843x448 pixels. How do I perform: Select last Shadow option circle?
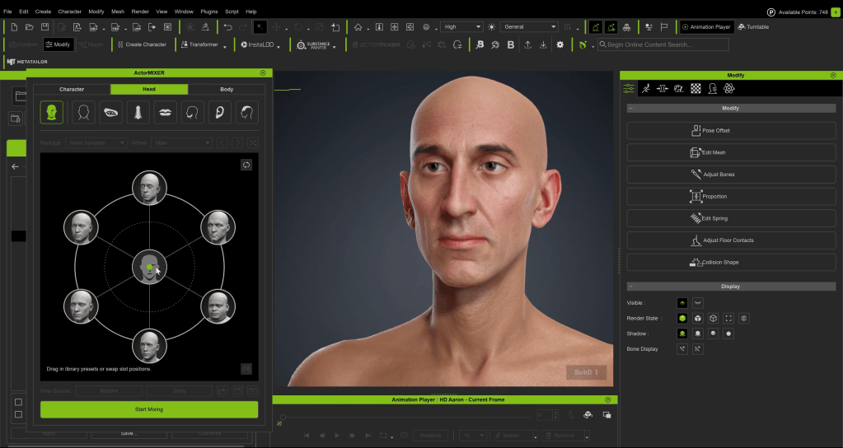pyautogui.click(x=728, y=334)
